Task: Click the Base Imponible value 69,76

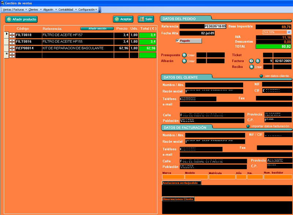Action: click(273, 27)
